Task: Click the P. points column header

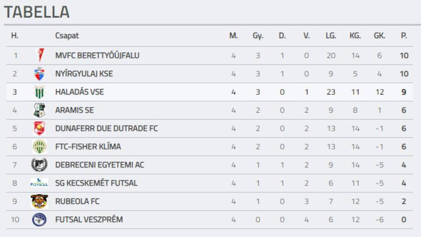Action: (403, 36)
